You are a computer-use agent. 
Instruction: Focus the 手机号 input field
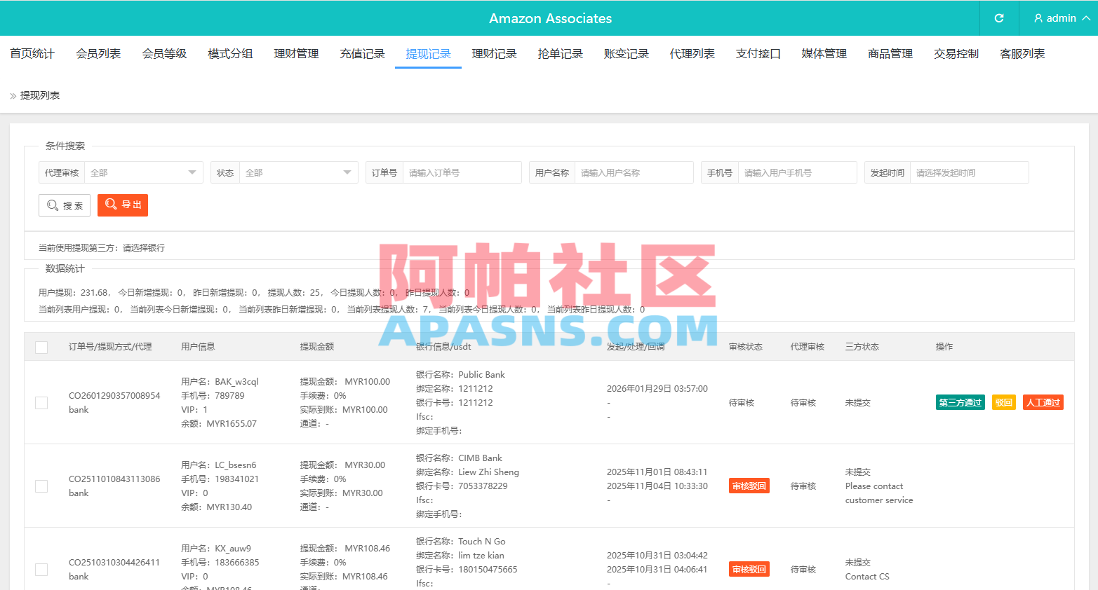tap(797, 172)
